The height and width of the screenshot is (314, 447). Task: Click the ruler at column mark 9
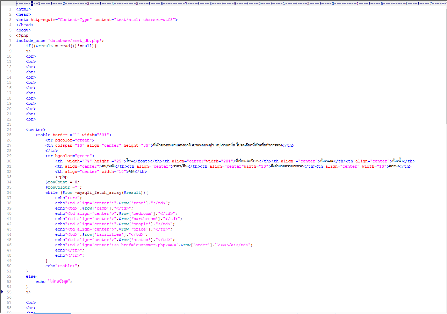click(235, 3)
